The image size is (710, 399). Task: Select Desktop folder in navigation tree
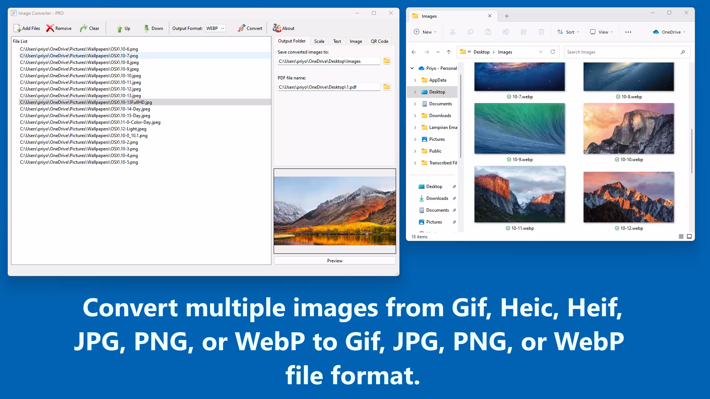tap(433, 92)
